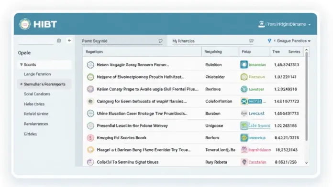Expand the Samudlar Fearengents item
Screen dimensions: 333x187
(21, 84)
